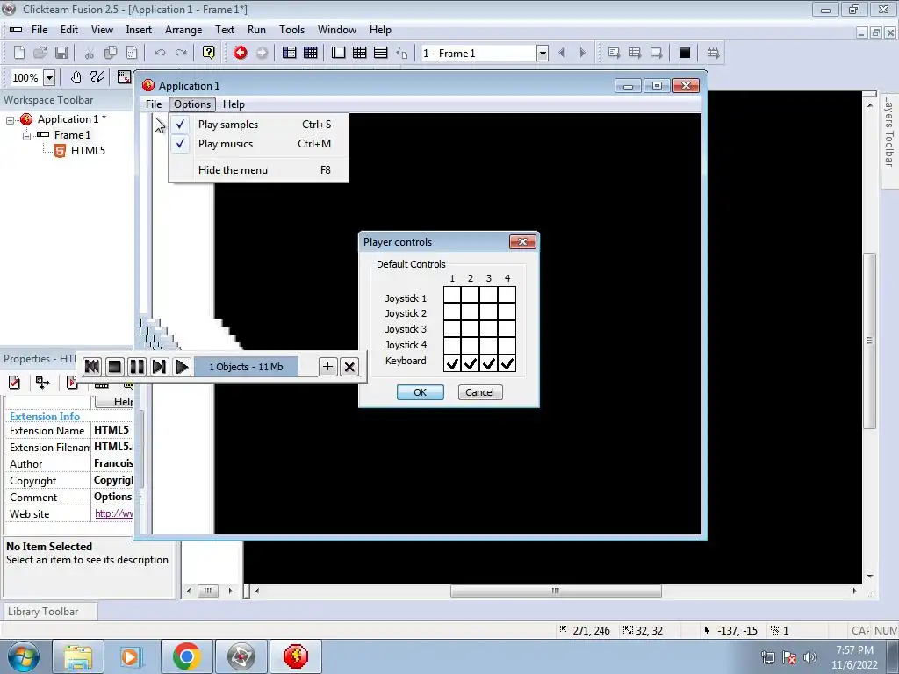Go to previous frame arrow
899x674 pixels.
561,53
